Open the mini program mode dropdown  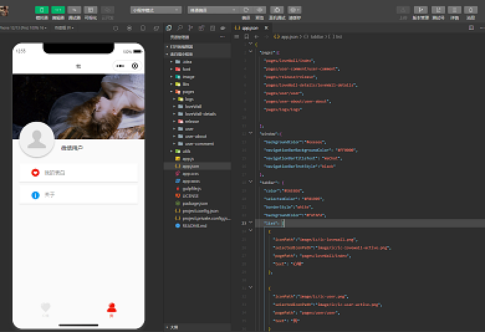click(156, 10)
